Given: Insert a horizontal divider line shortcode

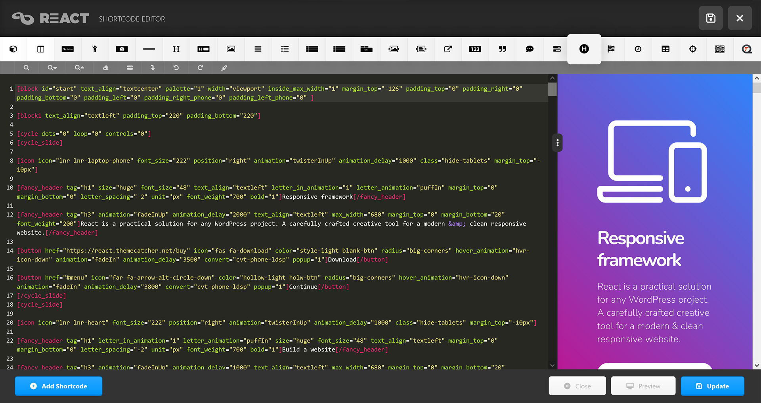Looking at the screenshot, I should point(149,49).
